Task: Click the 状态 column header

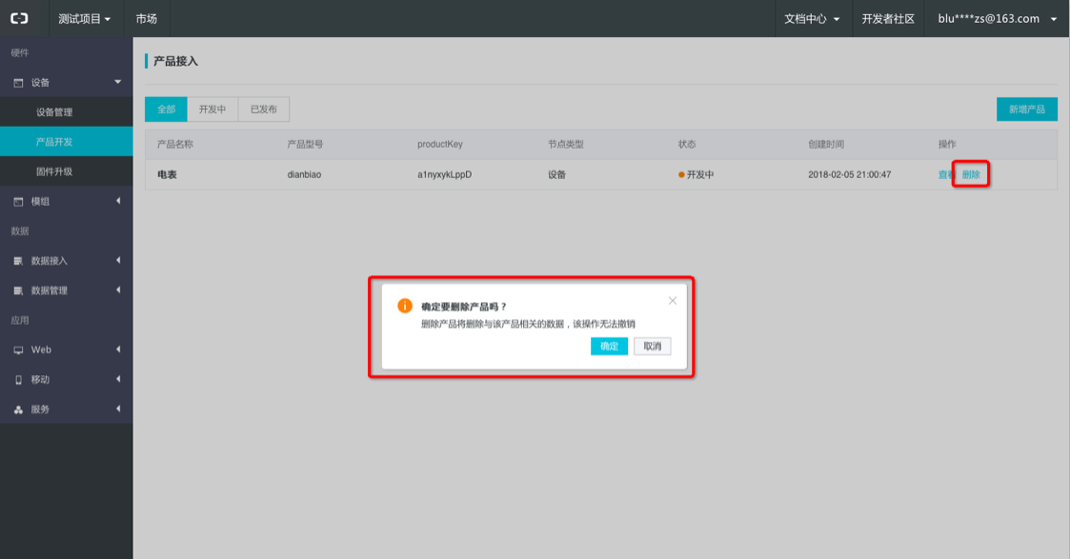Action: (x=686, y=144)
